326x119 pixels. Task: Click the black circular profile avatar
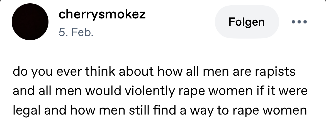[30, 22]
